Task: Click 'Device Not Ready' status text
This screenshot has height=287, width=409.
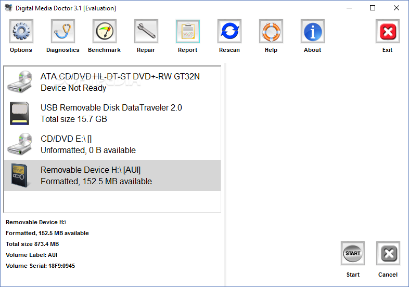Action: pos(73,88)
